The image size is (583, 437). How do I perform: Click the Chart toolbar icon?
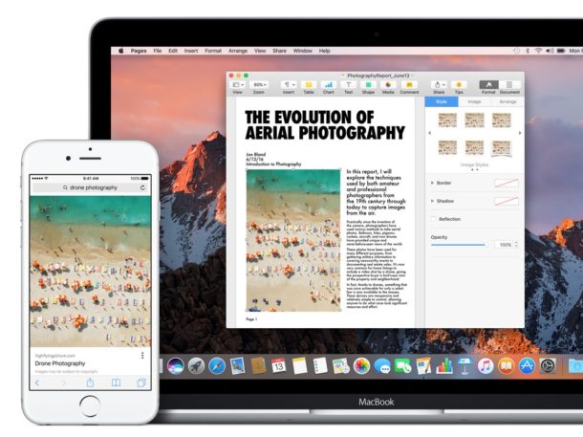coord(329,85)
